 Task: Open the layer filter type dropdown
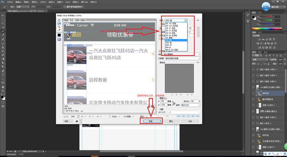(258, 55)
